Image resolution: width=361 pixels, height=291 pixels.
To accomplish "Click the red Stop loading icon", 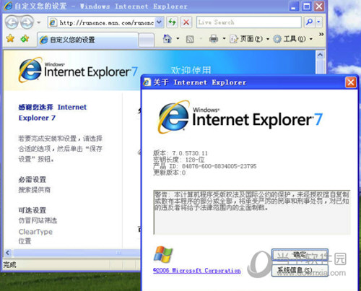I will [x=186, y=22].
